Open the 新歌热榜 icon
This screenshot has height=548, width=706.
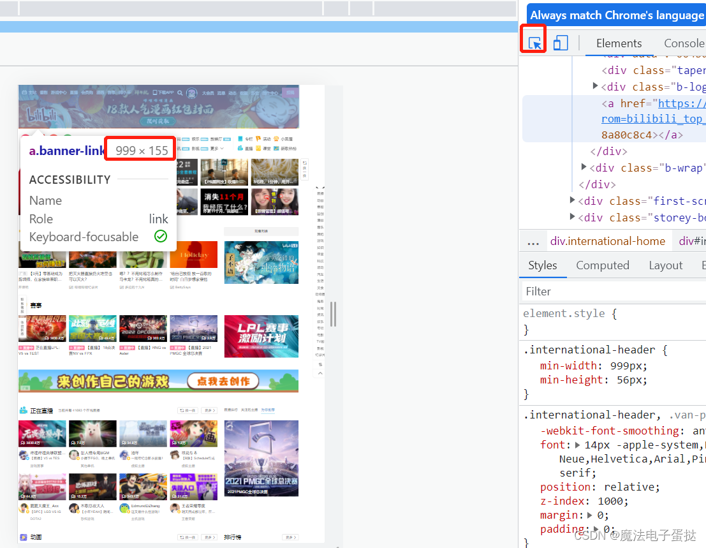[x=276, y=148]
